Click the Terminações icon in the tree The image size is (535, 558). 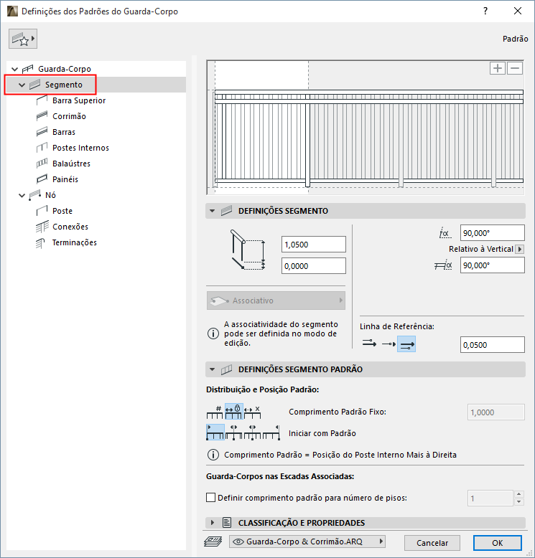40,242
